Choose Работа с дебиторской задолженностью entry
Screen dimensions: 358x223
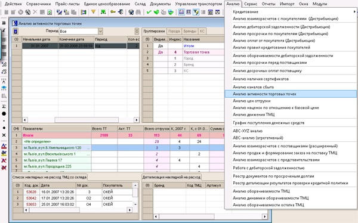268,168
